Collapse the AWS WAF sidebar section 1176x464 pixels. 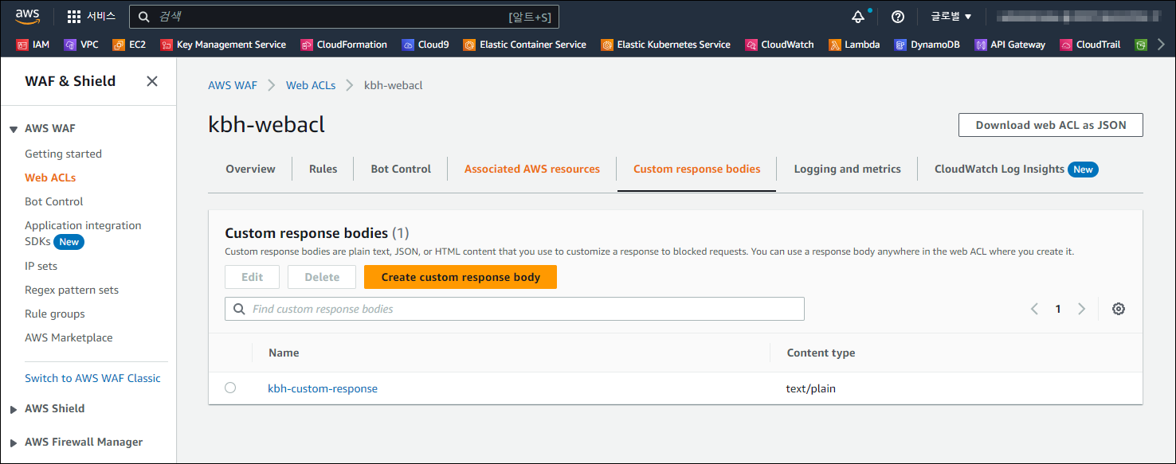[14, 129]
